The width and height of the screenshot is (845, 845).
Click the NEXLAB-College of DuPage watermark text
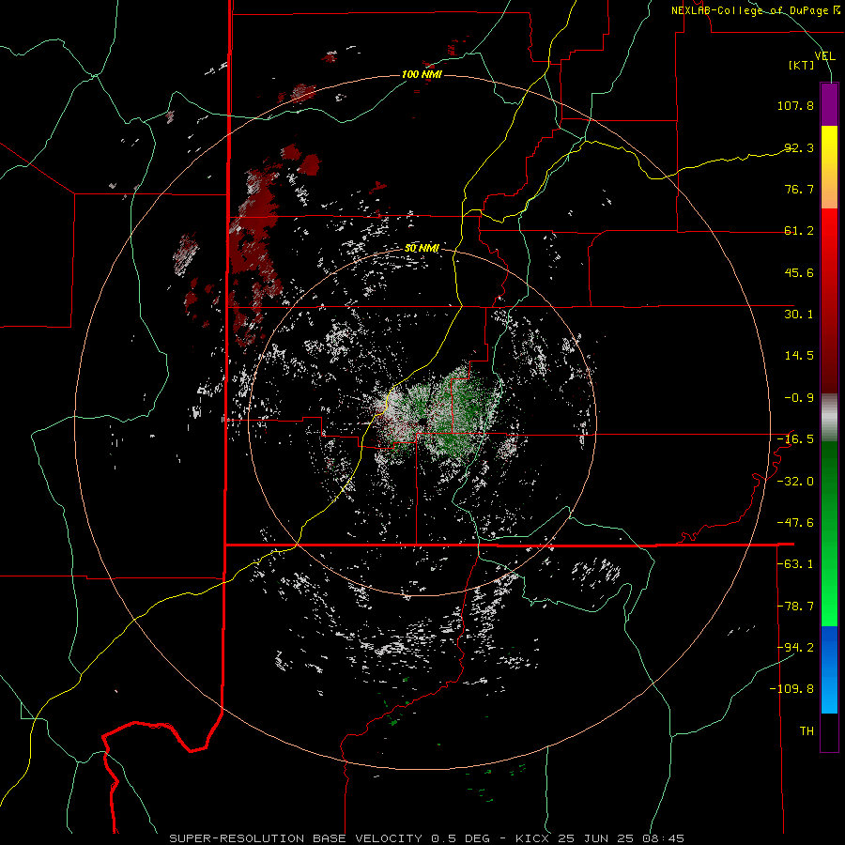click(x=755, y=10)
